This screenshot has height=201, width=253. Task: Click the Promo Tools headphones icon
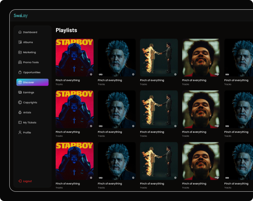pos(20,62)
